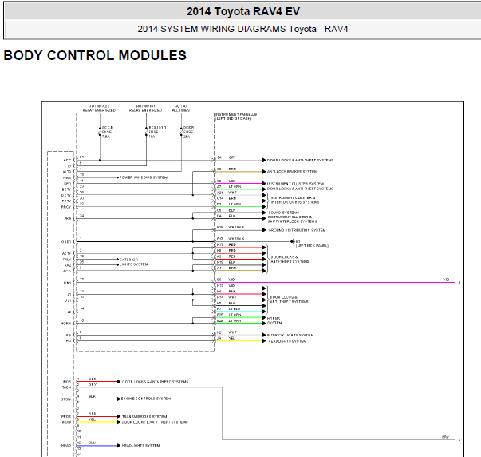The width and height of the screenshot is (481, 457).
Task: Select the 'INSTRUMENT PANEL J/B' junction block label
Action: point(236,114)
